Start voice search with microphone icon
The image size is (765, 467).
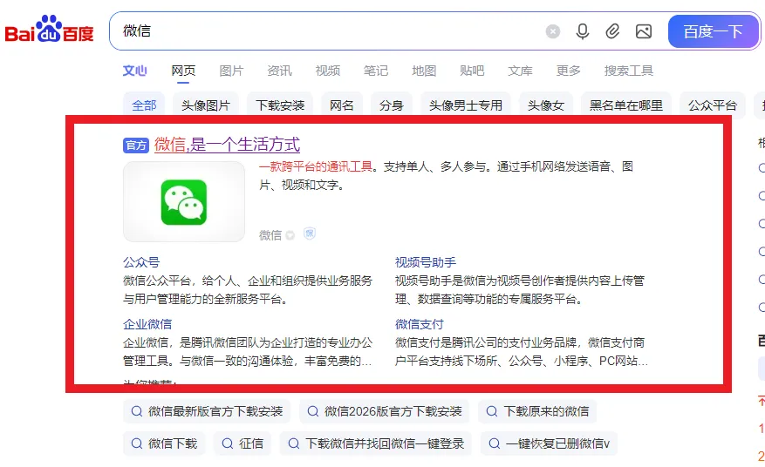coord(583,31)
